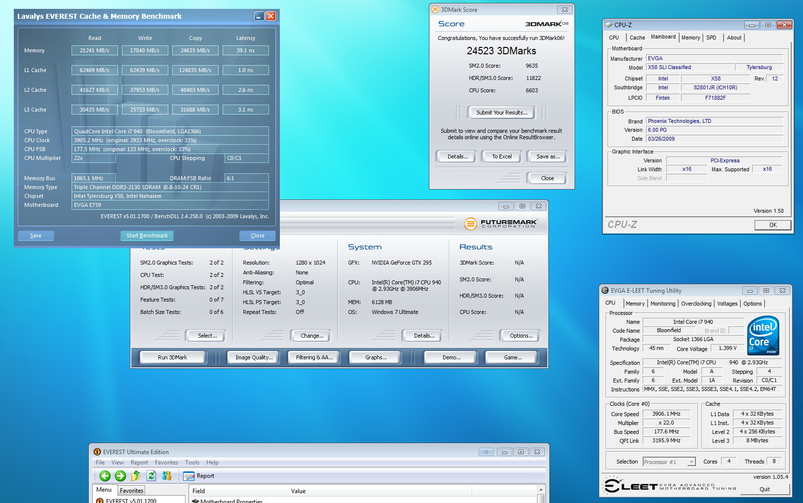Click the Game button in 3DMark

pyautogui.click(x=513, y=357)
